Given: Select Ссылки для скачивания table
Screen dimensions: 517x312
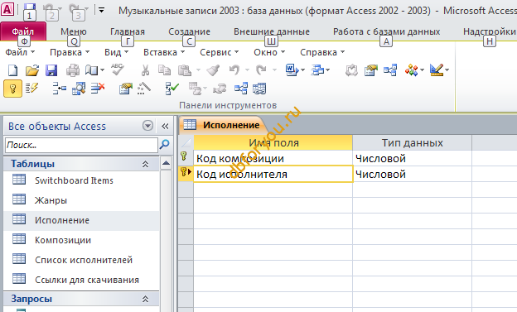Looking at the screenshot, I should 81,280.
